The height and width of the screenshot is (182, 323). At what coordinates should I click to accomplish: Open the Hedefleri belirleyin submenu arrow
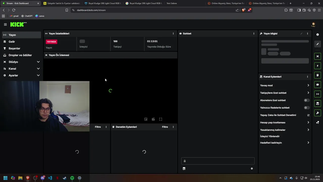308,143
